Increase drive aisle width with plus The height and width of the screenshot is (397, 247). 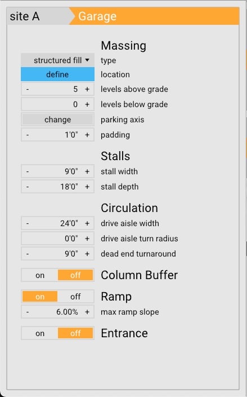[x=87, y=223]
